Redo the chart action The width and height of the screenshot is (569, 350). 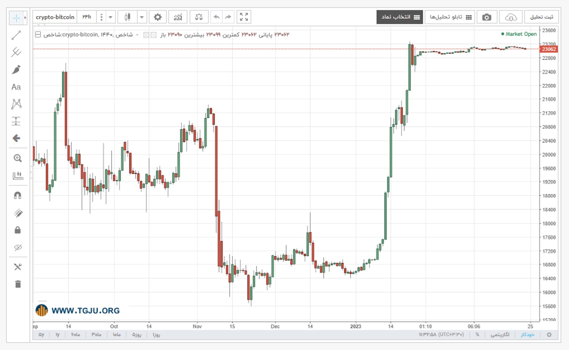coord(228,17)
